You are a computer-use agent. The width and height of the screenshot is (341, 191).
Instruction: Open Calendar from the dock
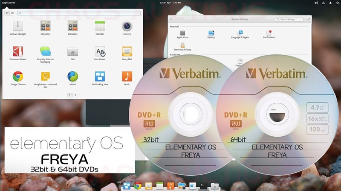[x=159, y=186]
